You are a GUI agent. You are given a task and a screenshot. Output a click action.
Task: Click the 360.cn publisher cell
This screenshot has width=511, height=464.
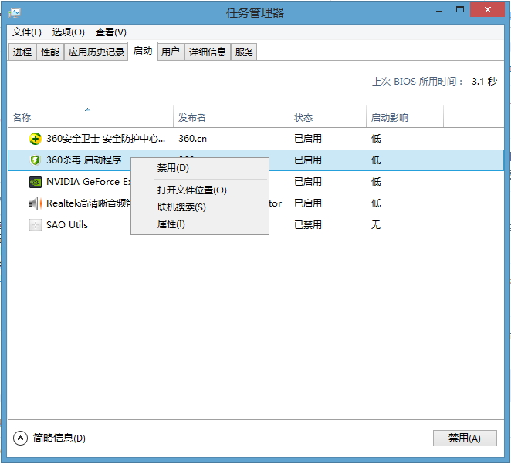pos(192,139)
